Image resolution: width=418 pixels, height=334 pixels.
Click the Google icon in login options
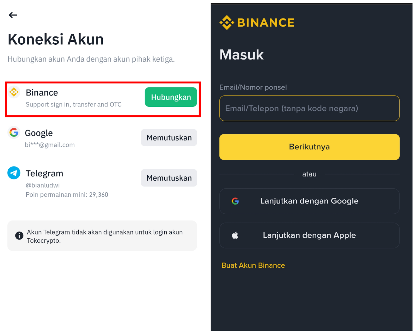click(235, 201)
